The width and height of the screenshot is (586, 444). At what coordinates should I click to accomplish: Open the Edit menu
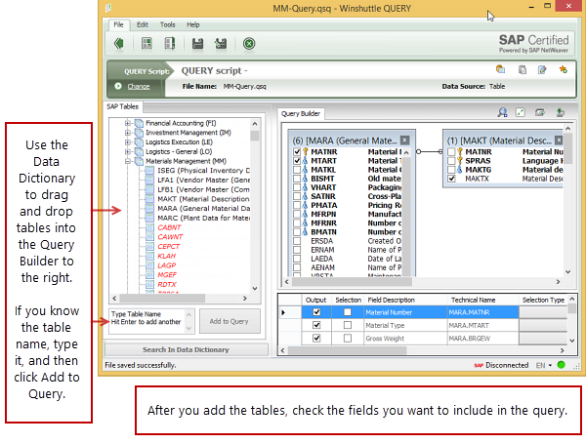142,24
